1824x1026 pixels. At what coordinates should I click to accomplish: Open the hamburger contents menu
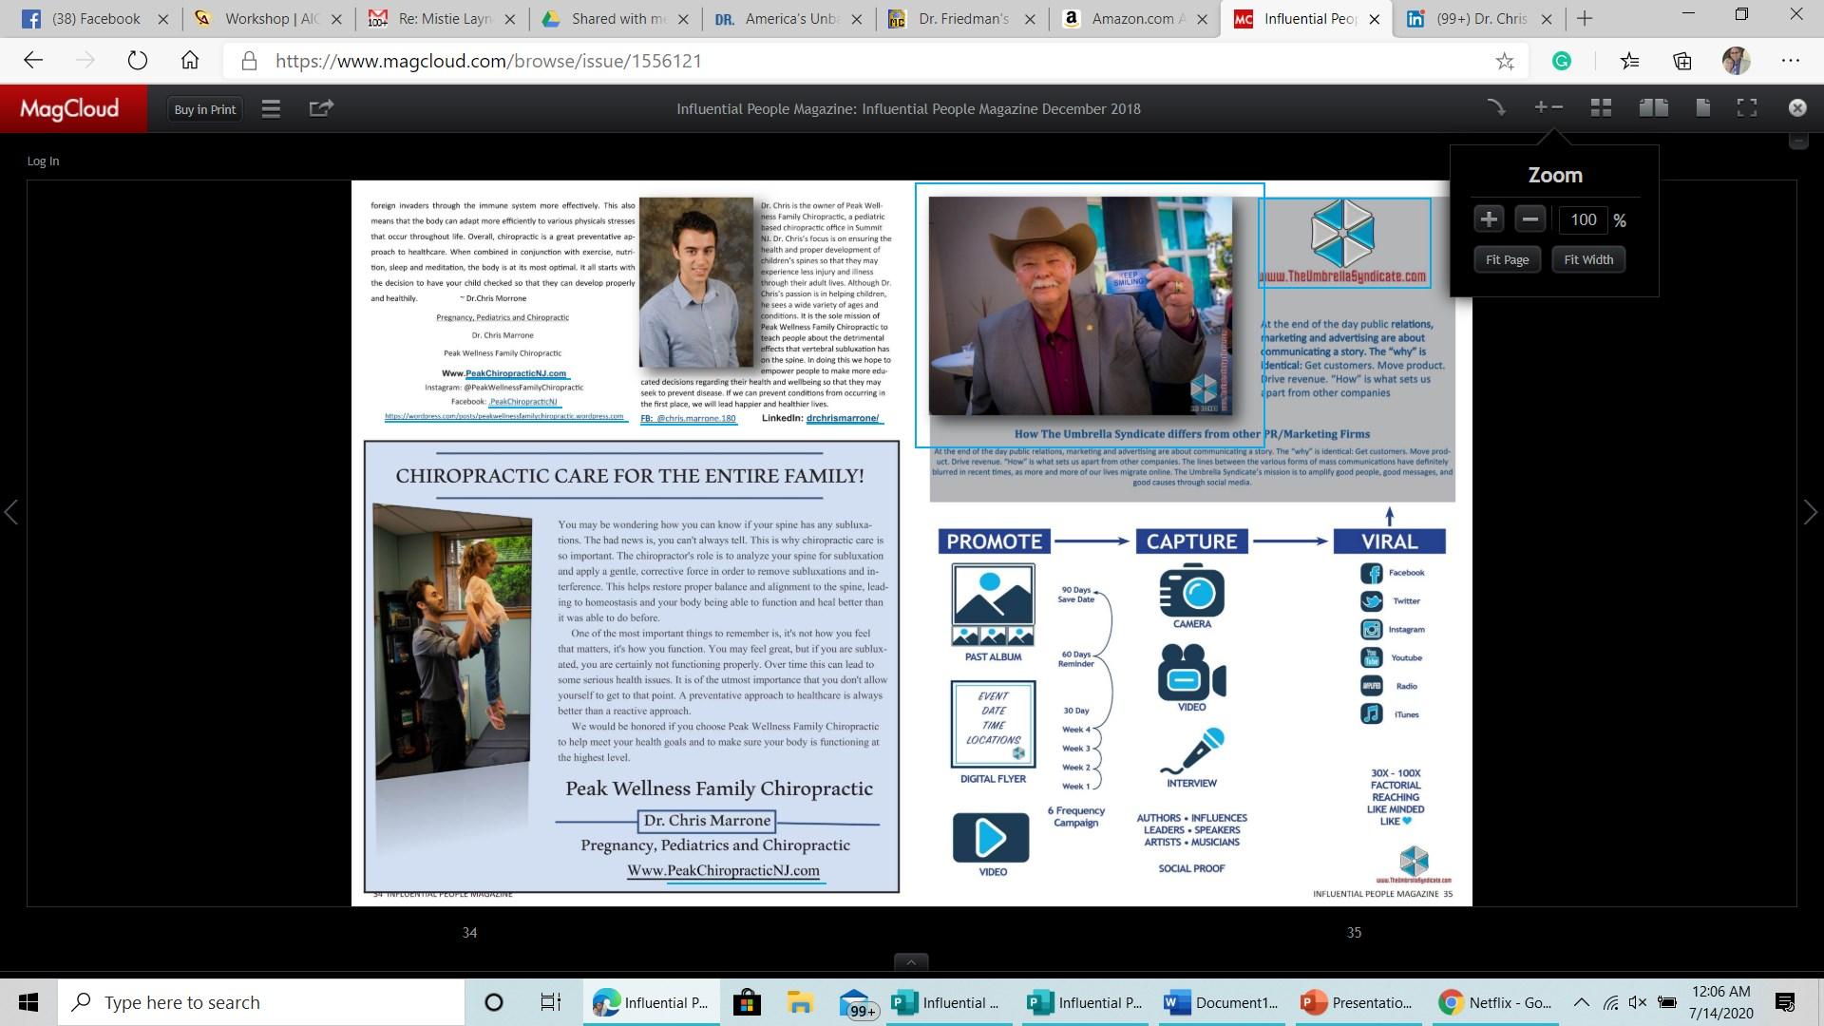coord(271,108)
